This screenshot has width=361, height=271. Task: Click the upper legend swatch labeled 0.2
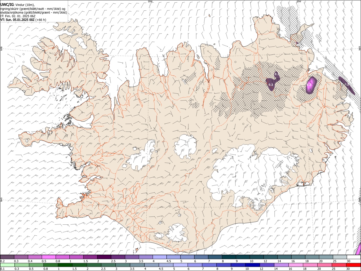coord(7,257)
